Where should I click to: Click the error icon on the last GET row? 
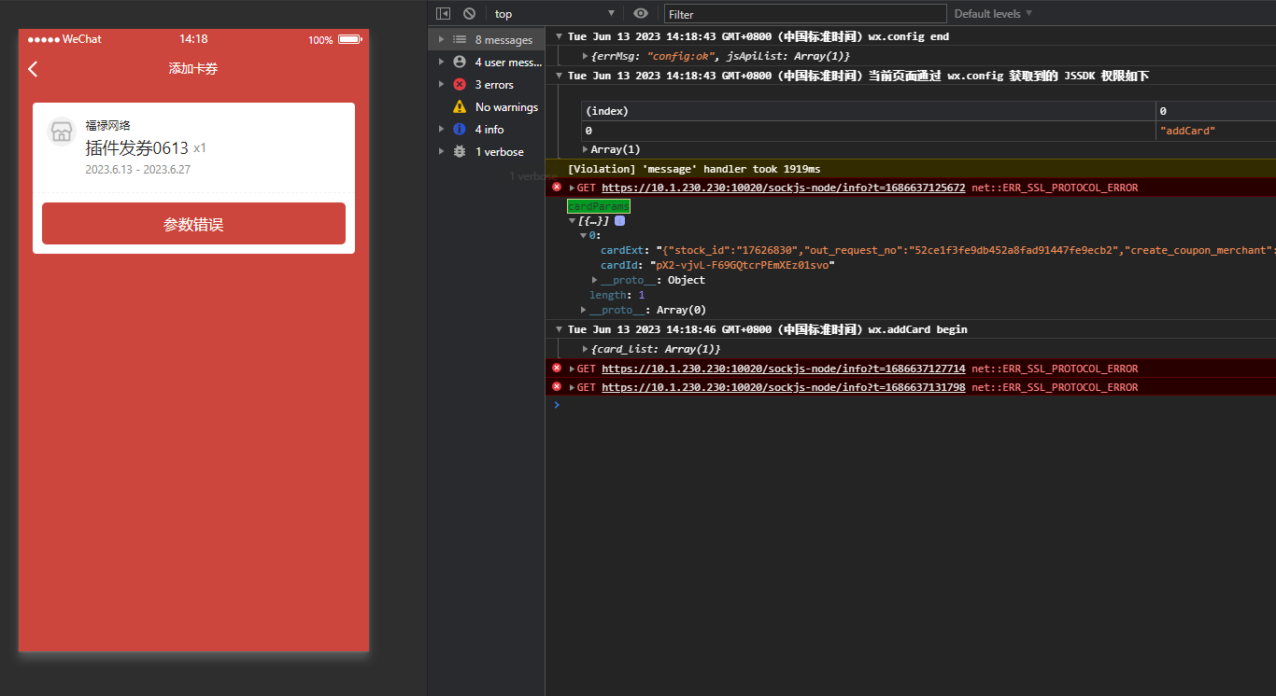[x=557, y=386]
